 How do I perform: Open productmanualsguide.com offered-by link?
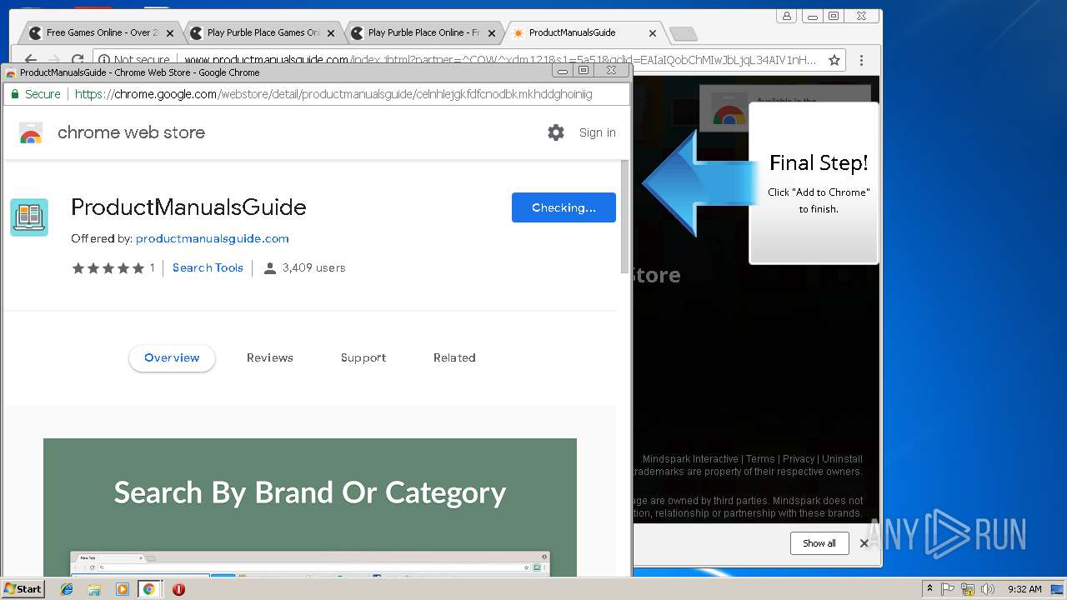213,239
